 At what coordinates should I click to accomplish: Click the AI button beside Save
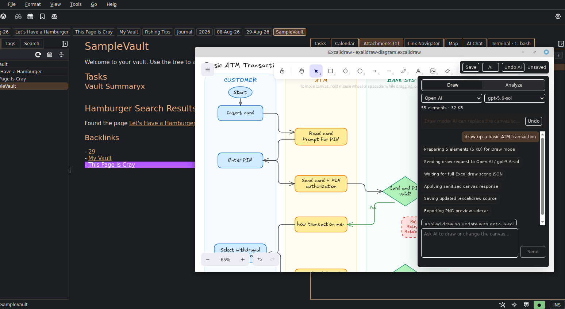coord(491,67)
